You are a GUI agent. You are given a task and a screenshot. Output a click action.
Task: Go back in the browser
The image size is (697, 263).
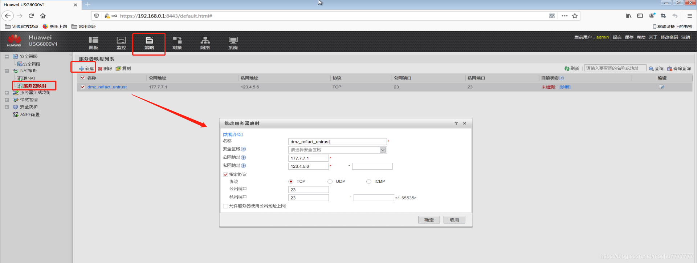pos(8,16)
